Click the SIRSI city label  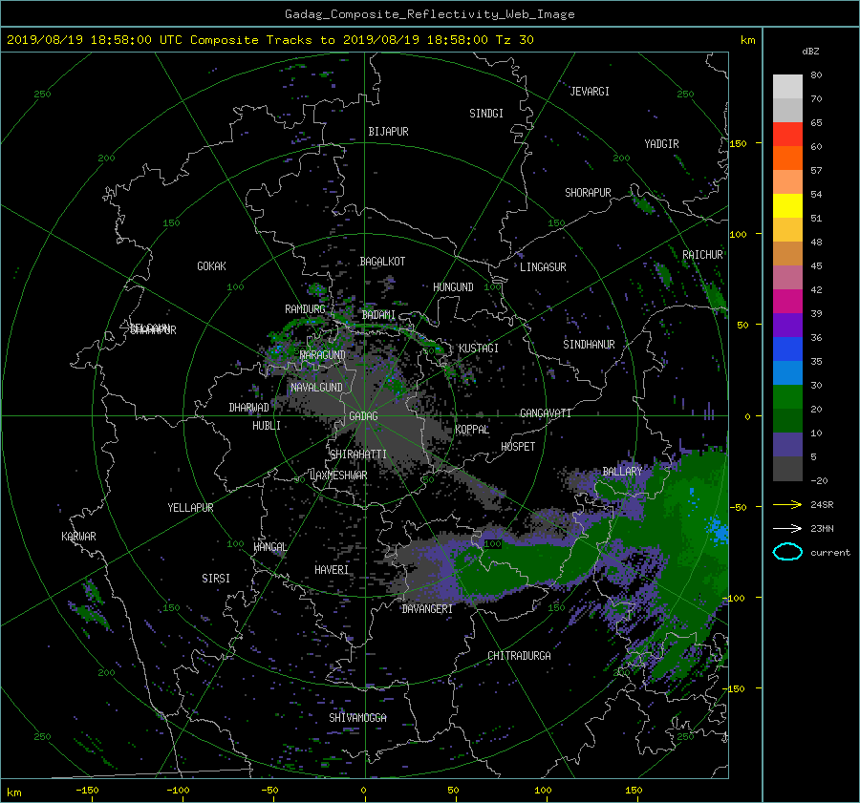tap(216, 579)
